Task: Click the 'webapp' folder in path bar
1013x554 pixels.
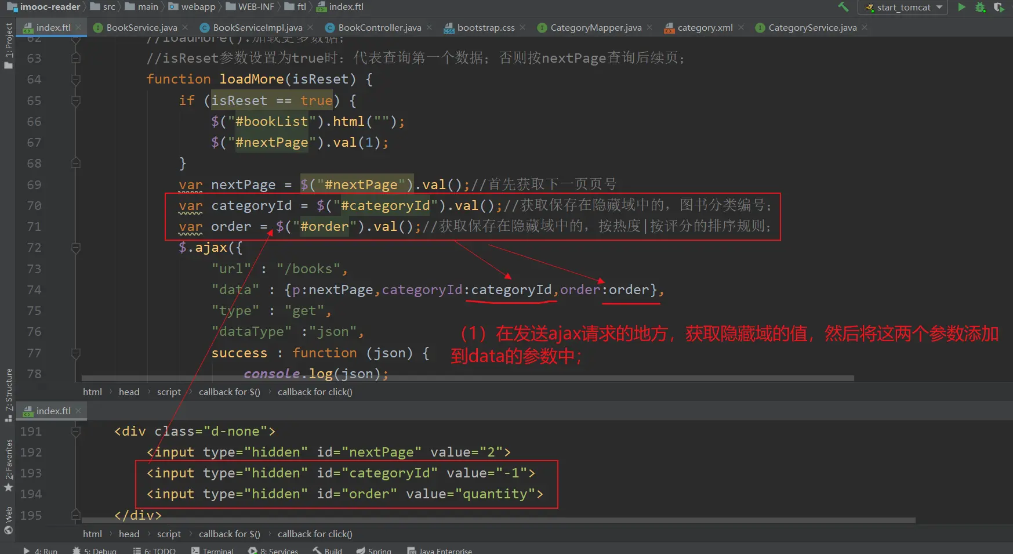Action: (x=198, y=7)
